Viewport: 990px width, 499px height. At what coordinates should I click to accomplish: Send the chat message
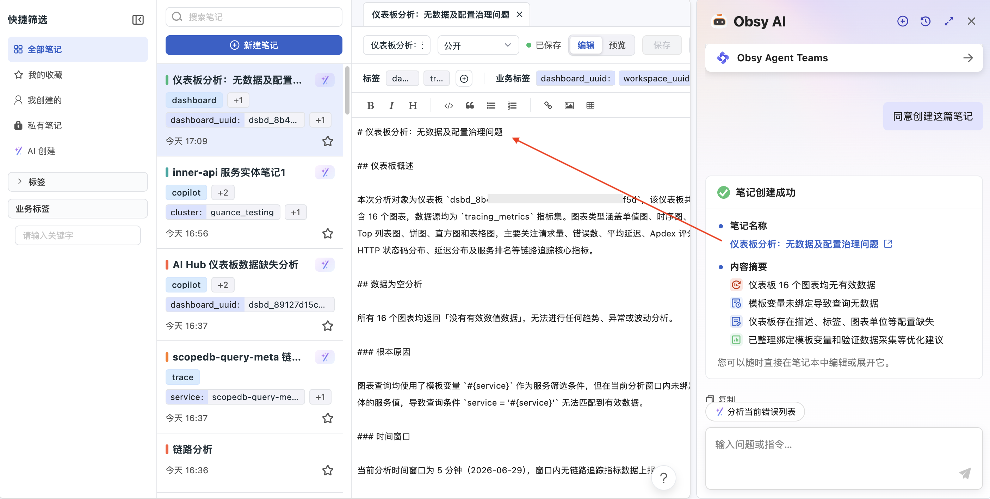pyautogui.click(x=965, y=473)
